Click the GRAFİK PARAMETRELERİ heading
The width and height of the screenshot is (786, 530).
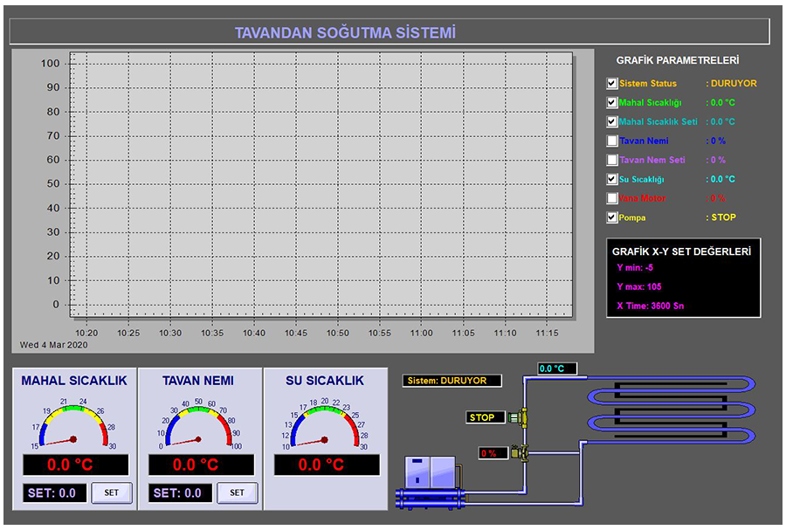pyautogui.click(x=678, y=60)
